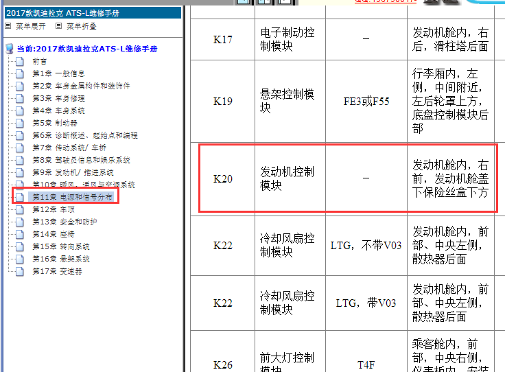This screenshot has width=505, height=372.
Task: Select 第14章 座椅
Action: click(54, 234)
